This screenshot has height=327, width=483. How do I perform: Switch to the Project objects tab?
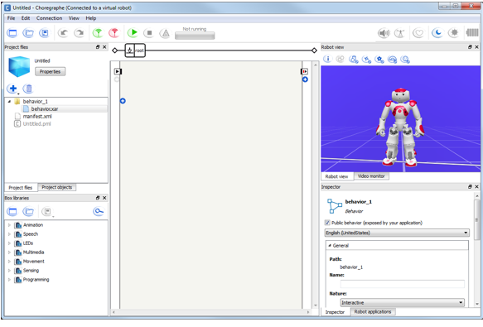[x=57, y=187]
